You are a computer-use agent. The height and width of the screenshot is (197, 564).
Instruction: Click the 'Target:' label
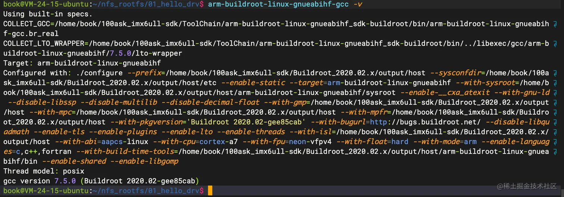click(18, 63)
